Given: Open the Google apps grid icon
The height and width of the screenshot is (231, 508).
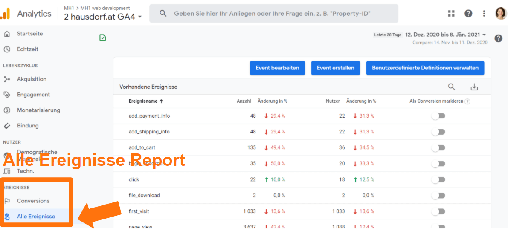Looking at the screenshot, I should 451,13.
